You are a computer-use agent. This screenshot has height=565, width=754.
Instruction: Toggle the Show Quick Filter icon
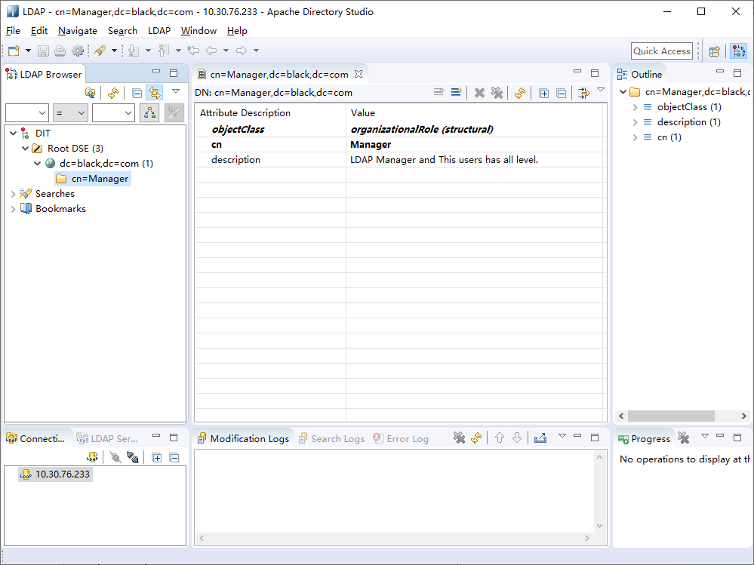[x=583, y=93]
